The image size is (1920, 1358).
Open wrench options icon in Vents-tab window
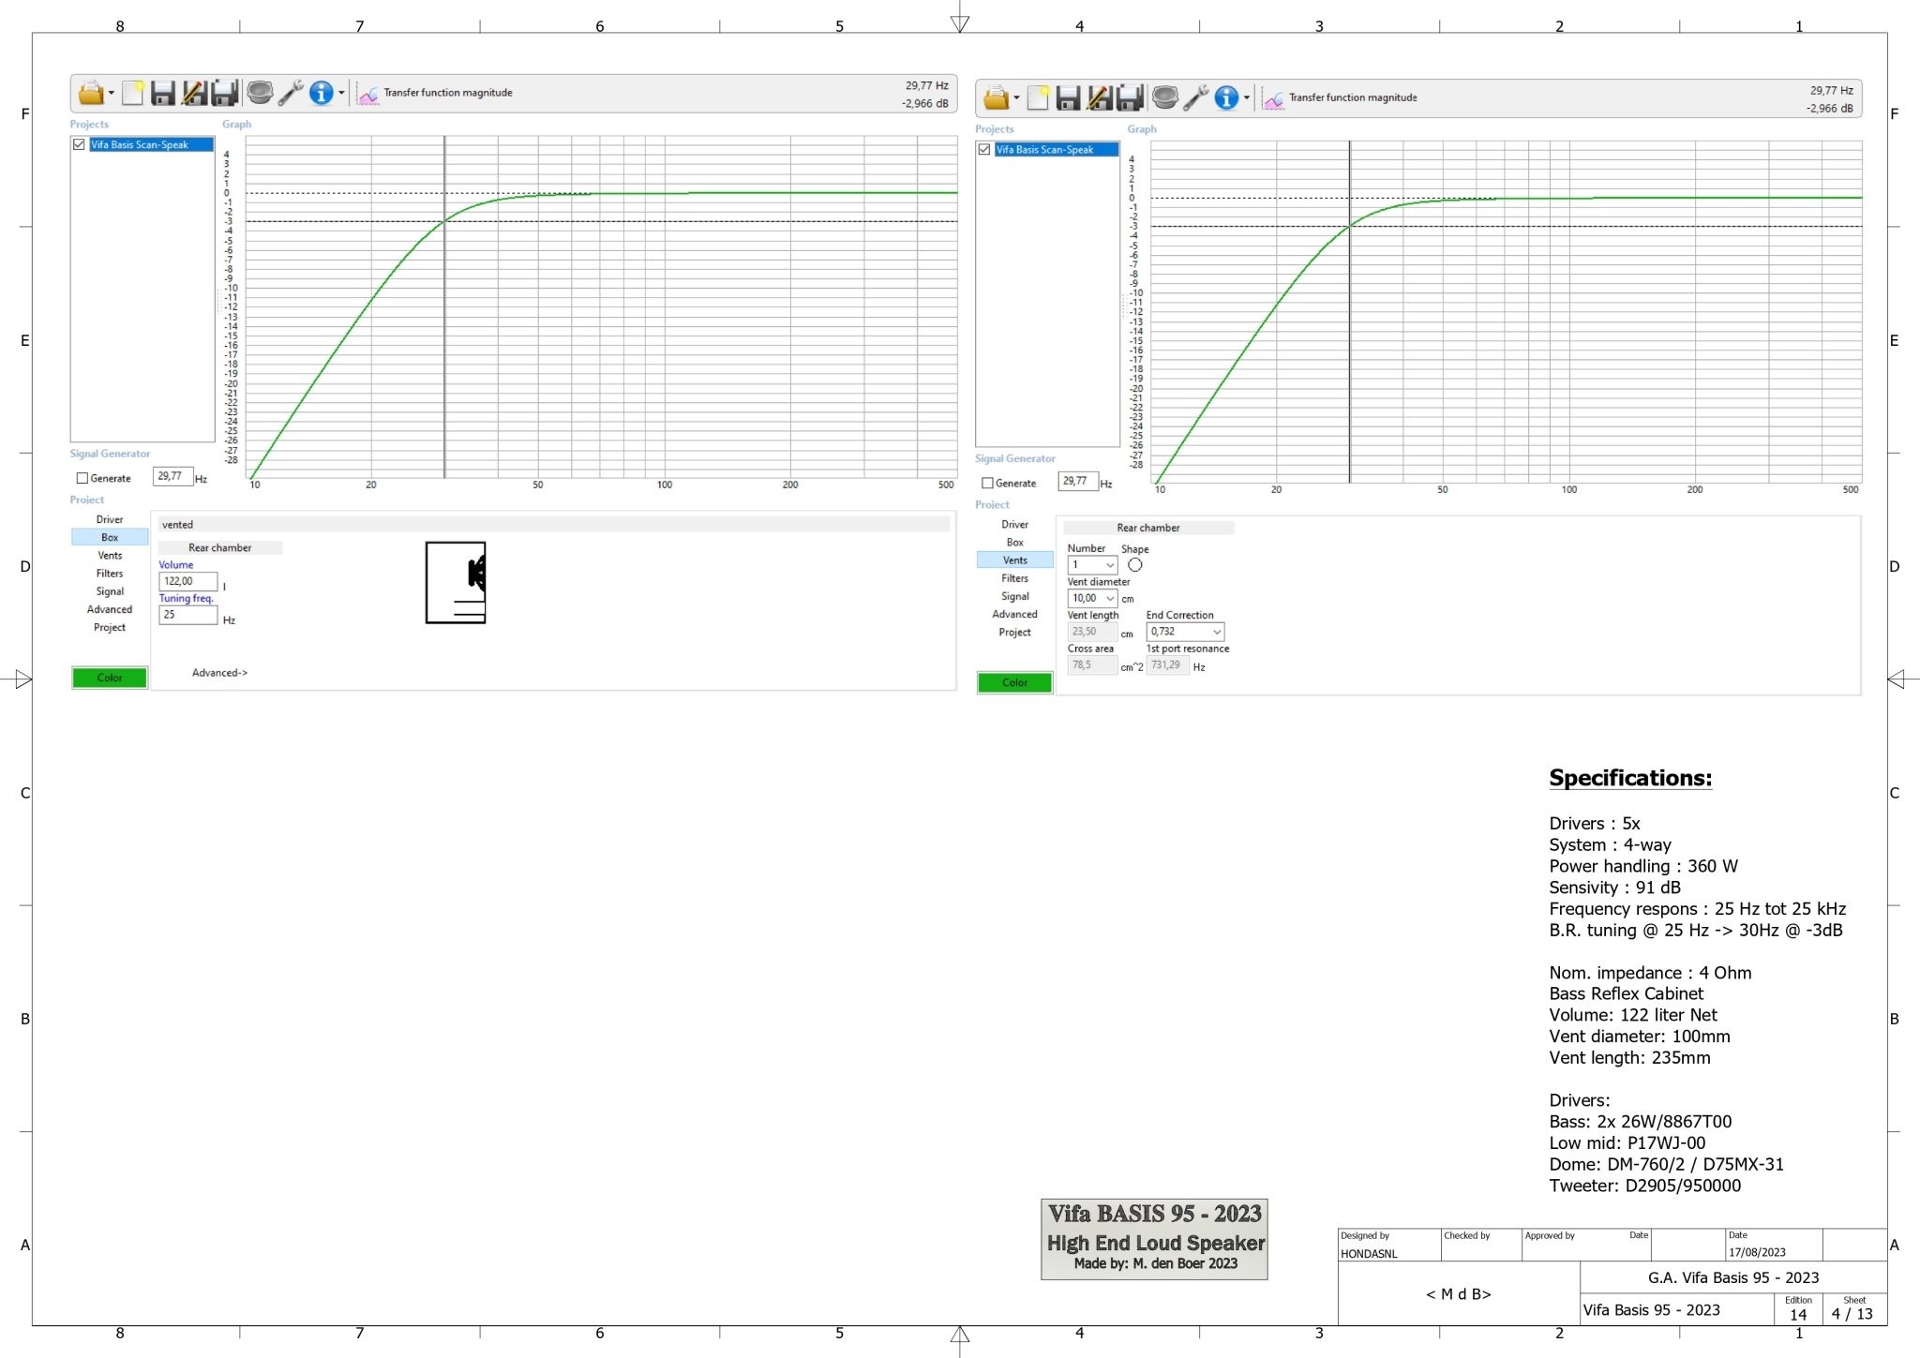pyautogui.click(x=1195, y=97)
